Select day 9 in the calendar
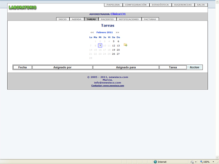219x164 pixels. 100,46
